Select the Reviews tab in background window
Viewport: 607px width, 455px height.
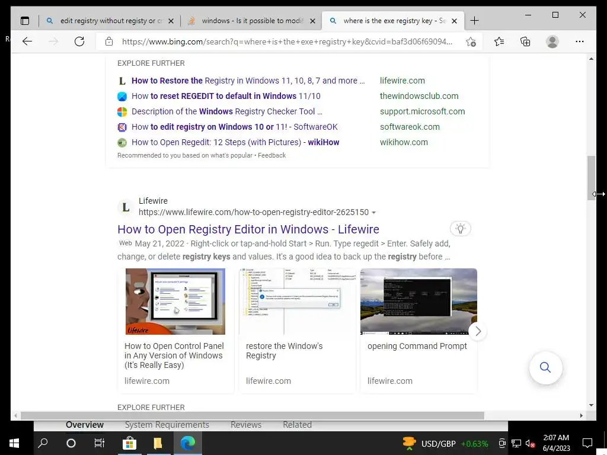point(246,425)
